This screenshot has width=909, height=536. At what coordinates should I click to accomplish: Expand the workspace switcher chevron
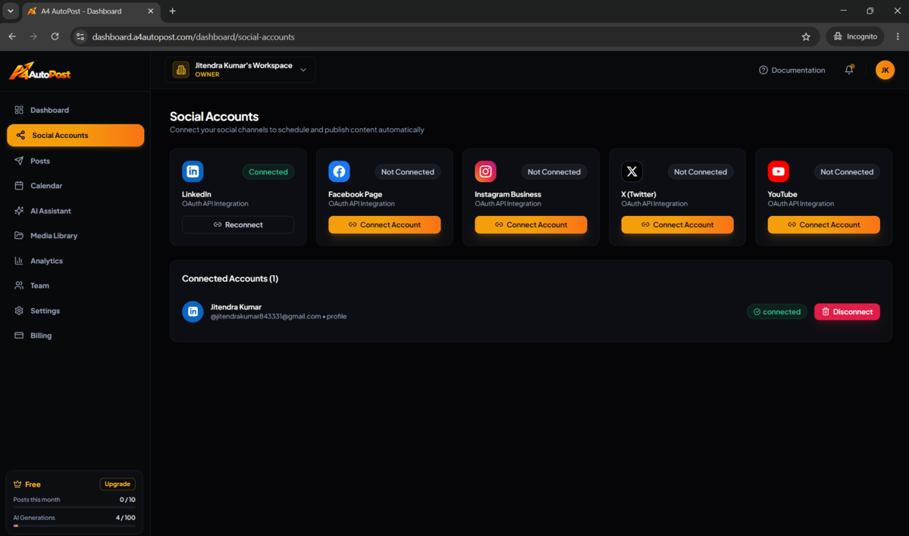click(303, 70)
